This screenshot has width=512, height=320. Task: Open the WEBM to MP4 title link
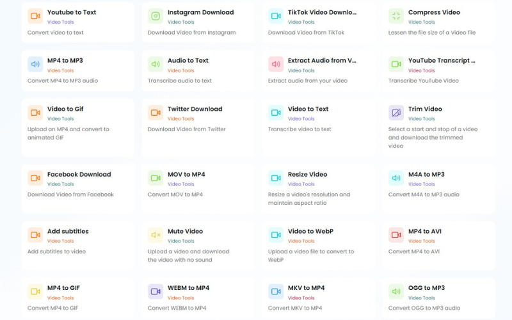(188, 288)
